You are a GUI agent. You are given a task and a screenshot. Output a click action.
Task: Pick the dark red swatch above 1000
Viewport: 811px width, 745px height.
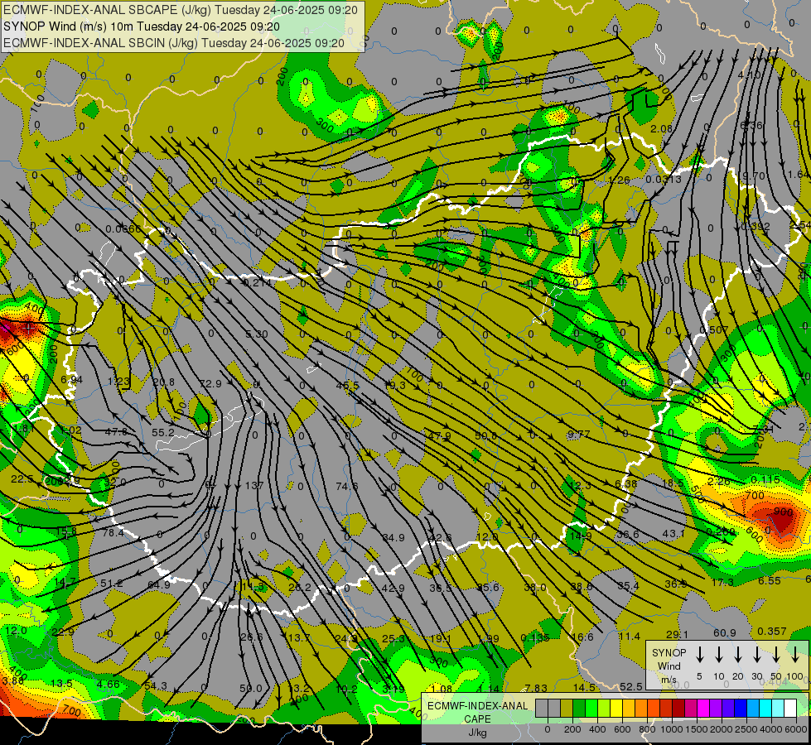pos(678,709)
